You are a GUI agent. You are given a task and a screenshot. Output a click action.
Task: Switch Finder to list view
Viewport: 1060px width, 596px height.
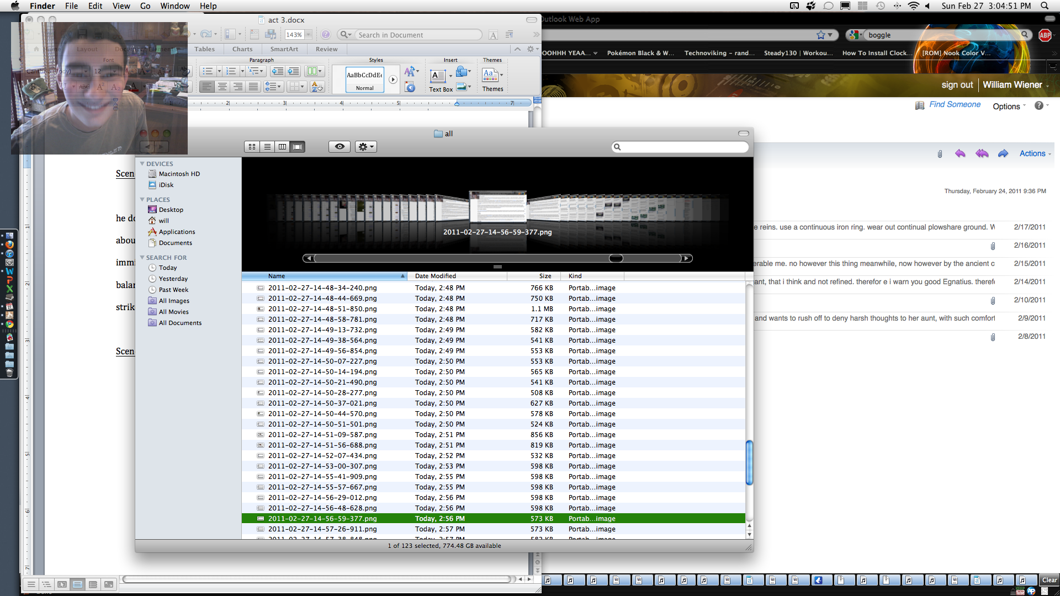coord(267,147)
